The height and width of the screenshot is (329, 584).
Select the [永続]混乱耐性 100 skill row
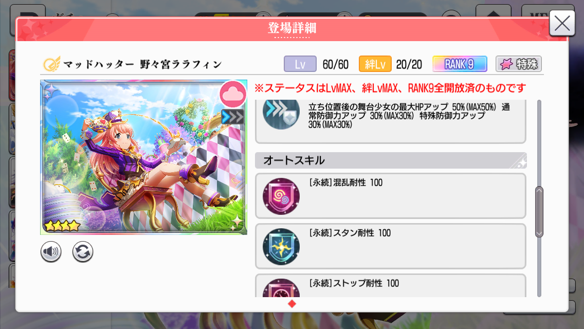tap(391, 196)
